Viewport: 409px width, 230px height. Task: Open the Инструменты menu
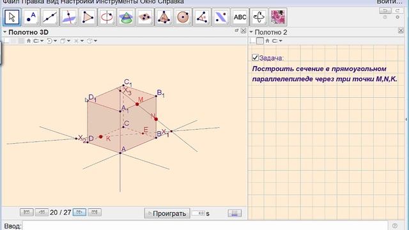(x=117, y=2)
